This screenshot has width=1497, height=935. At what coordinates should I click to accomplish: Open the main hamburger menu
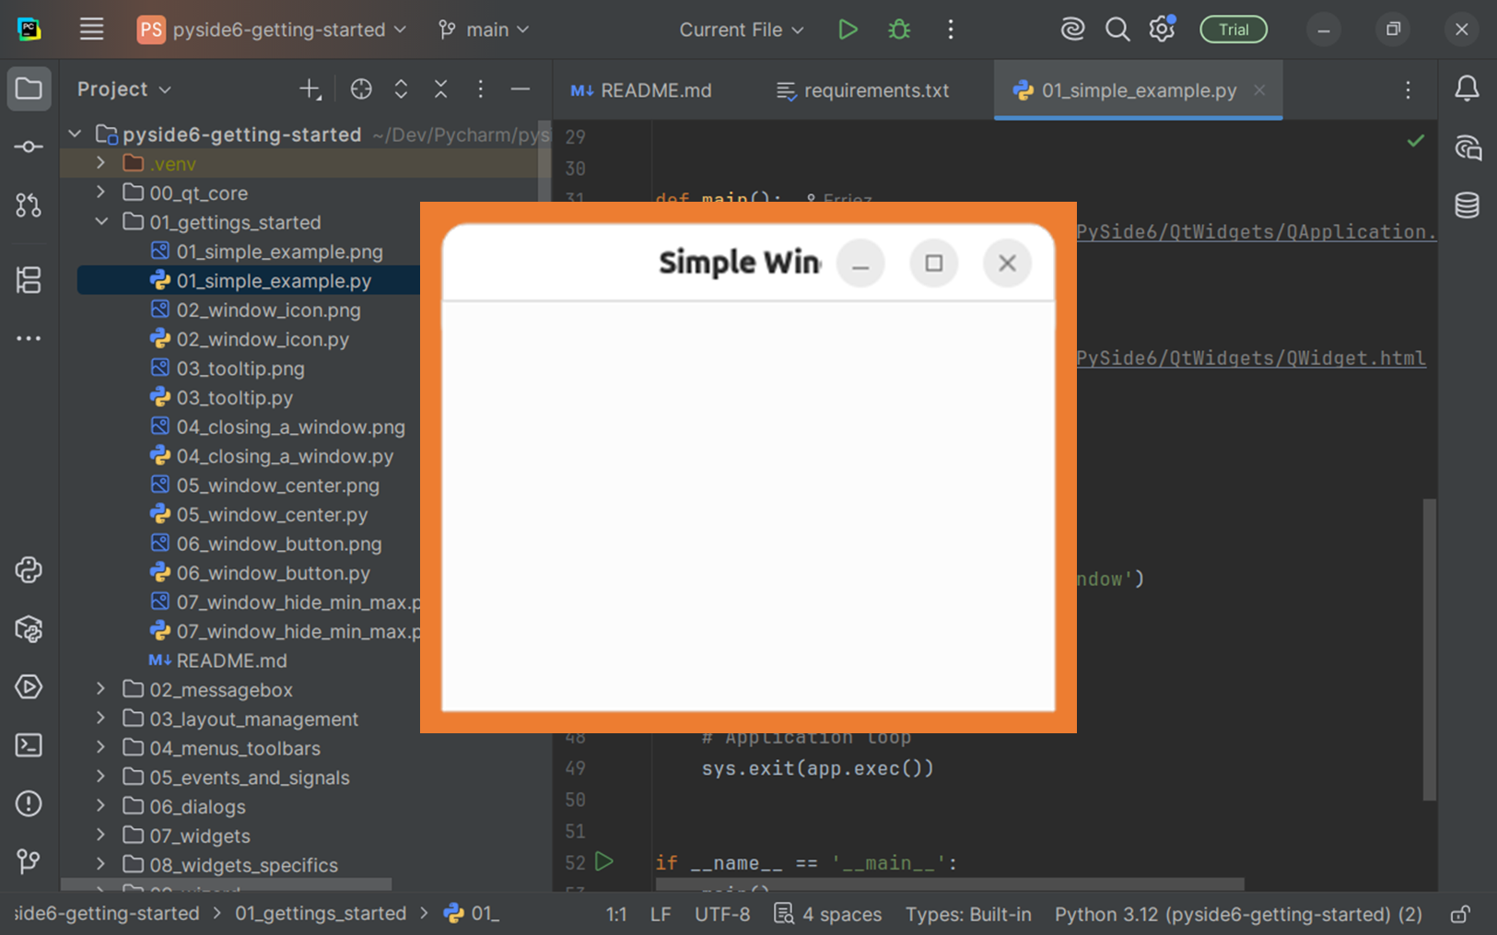(91, 29)
